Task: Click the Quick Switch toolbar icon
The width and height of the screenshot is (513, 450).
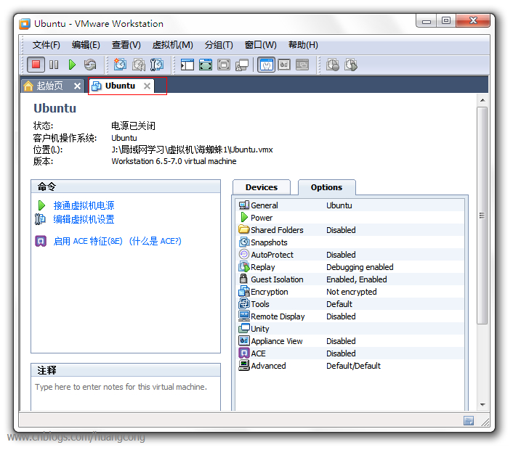Action: click(224, 65)
